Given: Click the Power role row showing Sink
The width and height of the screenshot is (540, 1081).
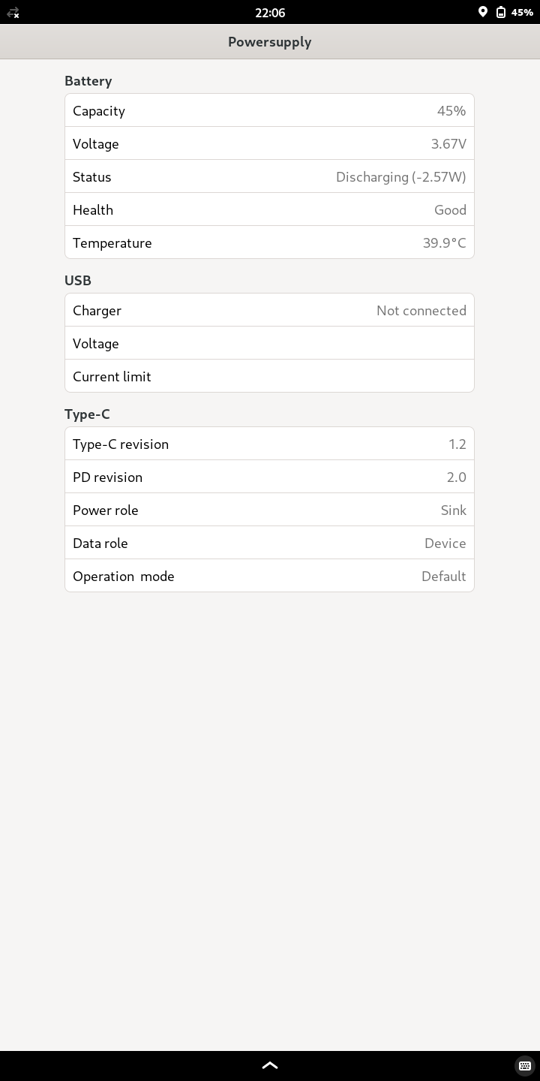Looking at the screenshot, I should click(269, 510).
